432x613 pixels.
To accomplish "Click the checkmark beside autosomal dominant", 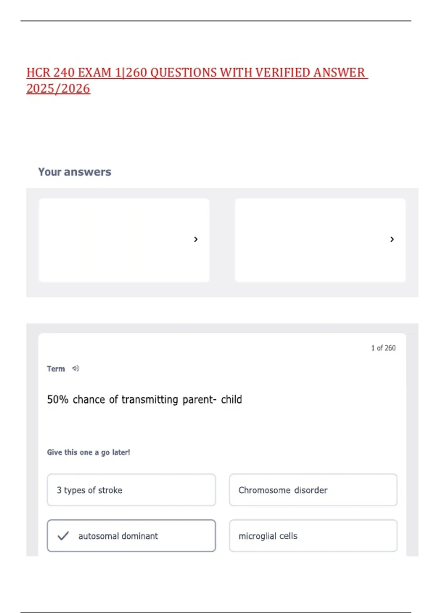I will [x=63, y=536].
